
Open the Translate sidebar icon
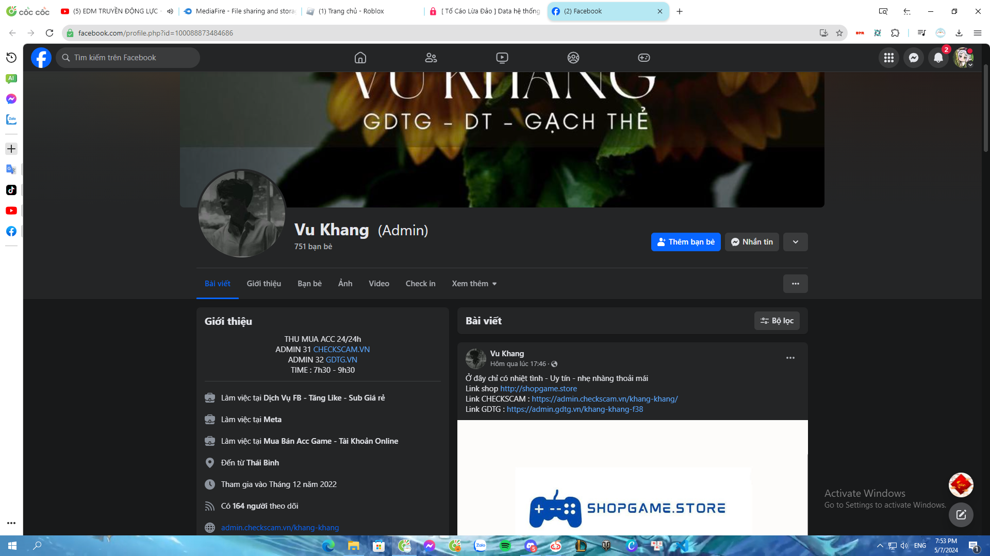[11, 169]
